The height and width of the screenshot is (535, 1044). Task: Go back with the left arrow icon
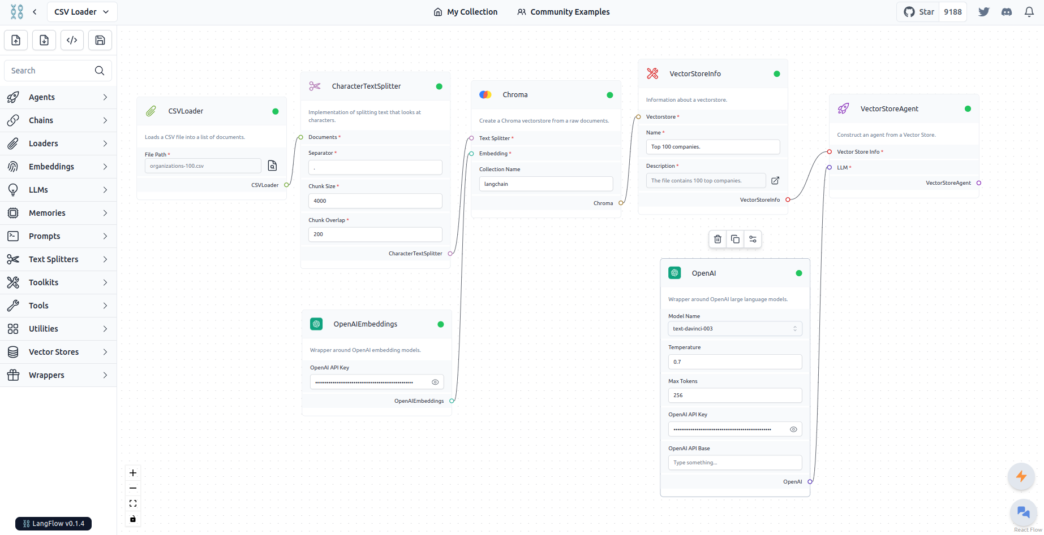point(35,12)
